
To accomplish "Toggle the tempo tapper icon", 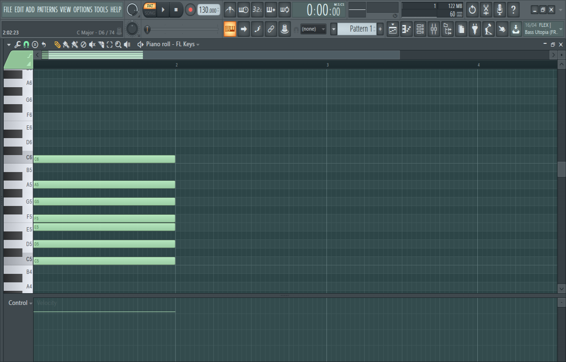I will point(488,29).
